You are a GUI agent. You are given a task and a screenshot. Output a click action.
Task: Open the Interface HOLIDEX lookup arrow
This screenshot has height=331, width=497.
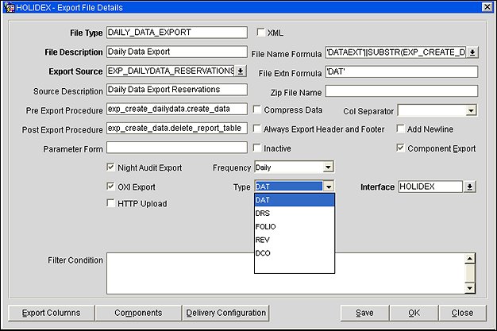click(x=471, y=187)
